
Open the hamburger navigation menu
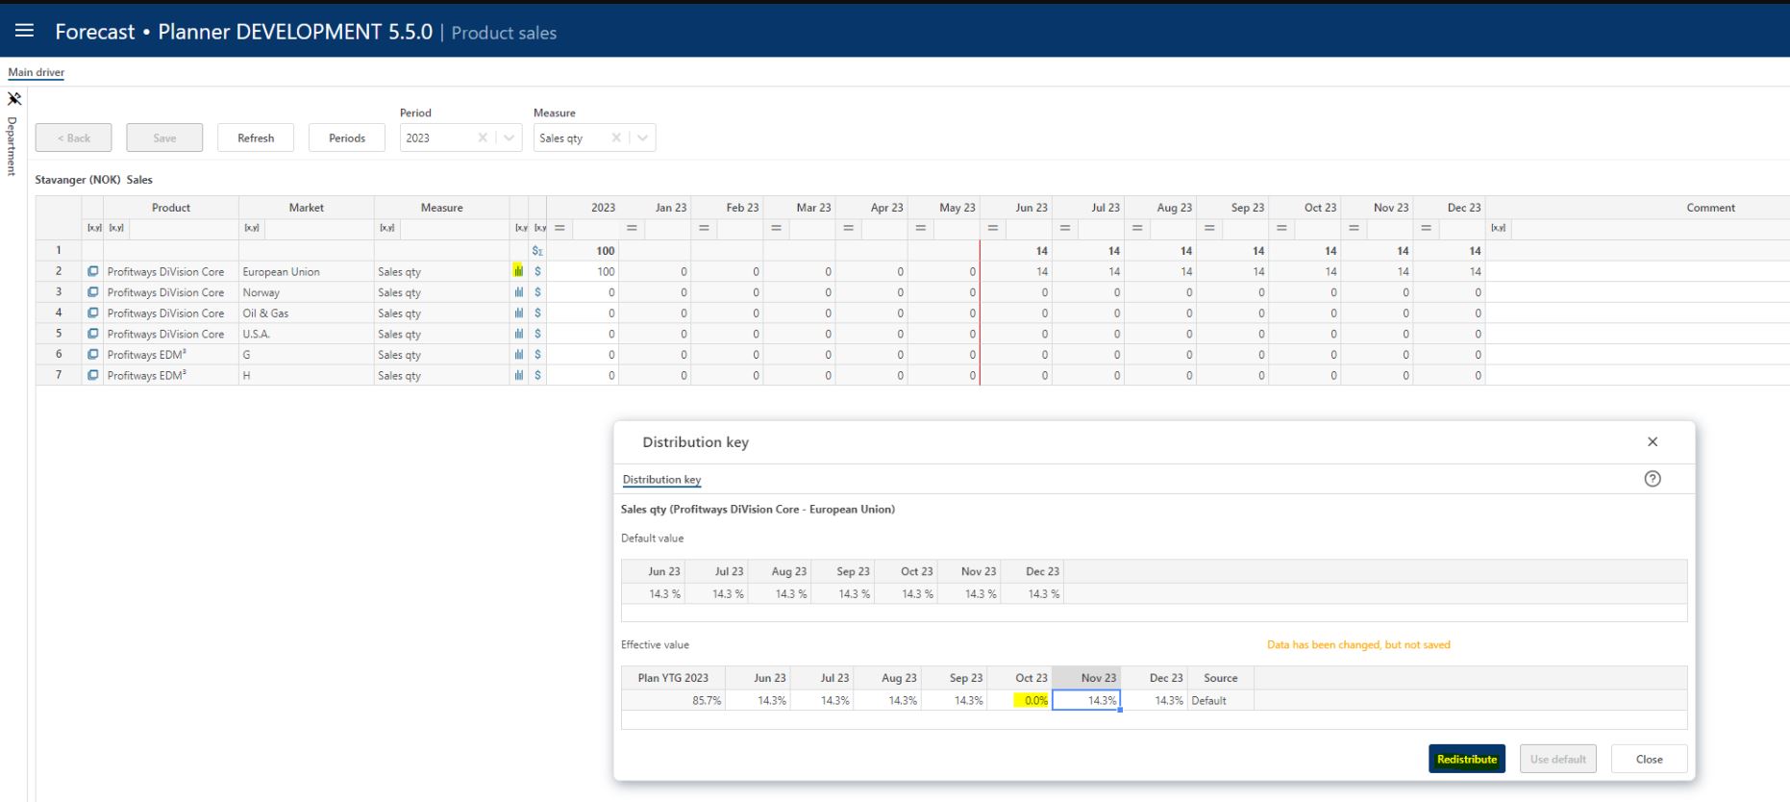(x=24, y=31)
